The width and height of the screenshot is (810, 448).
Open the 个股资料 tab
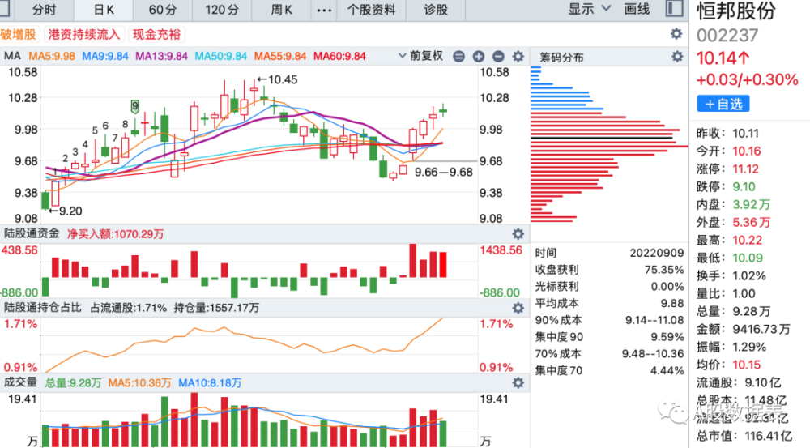(x=372, y=10)
